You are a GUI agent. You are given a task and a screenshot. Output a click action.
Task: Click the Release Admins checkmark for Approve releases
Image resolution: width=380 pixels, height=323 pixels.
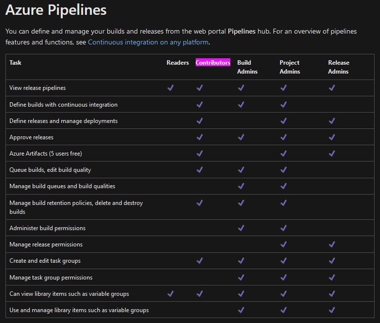[x=332, y=137]
